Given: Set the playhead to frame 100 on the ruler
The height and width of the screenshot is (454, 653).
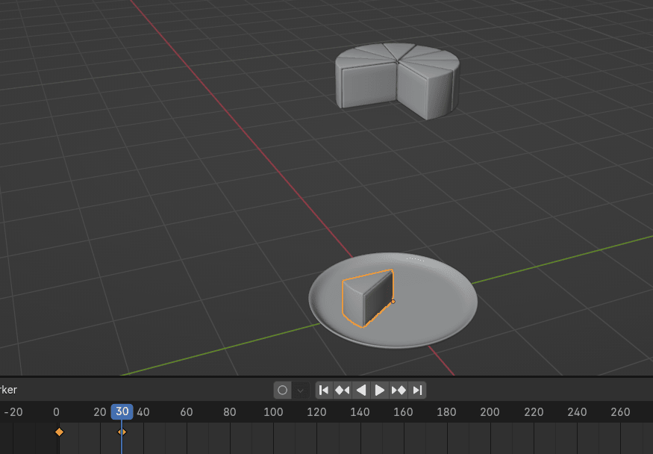Looking at the screenshot, I should click(273, 412).
